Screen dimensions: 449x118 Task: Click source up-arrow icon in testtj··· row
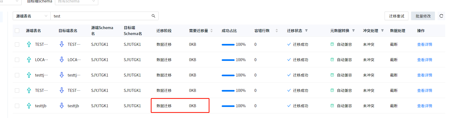point(29,75)
